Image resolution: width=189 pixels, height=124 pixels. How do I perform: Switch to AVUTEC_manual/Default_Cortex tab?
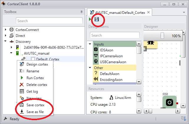(x=120, y=13)
